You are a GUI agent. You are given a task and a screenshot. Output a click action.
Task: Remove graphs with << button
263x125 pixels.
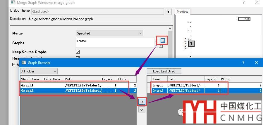click(x=142, y=110)
